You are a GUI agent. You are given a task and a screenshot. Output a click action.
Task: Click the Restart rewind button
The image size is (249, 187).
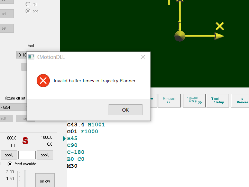coord(169,100)
